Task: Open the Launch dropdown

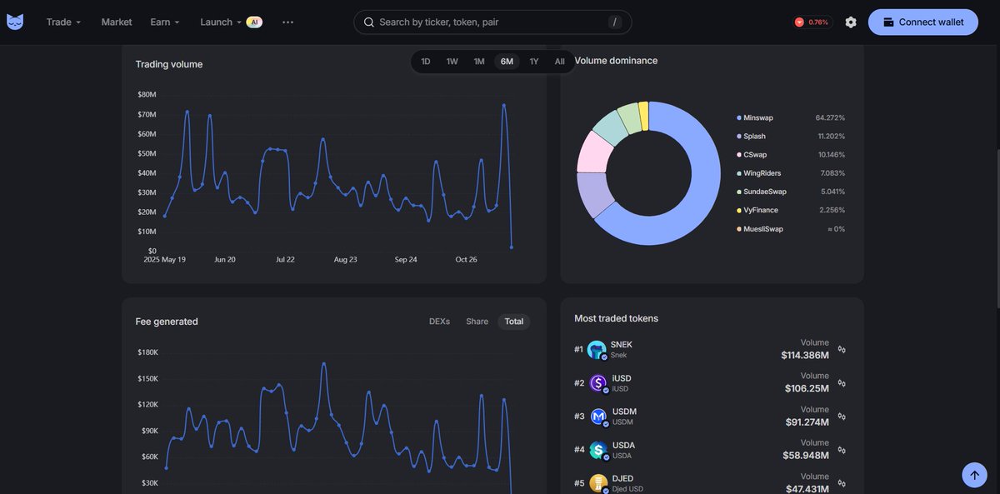Action: [x=217, y=22]
